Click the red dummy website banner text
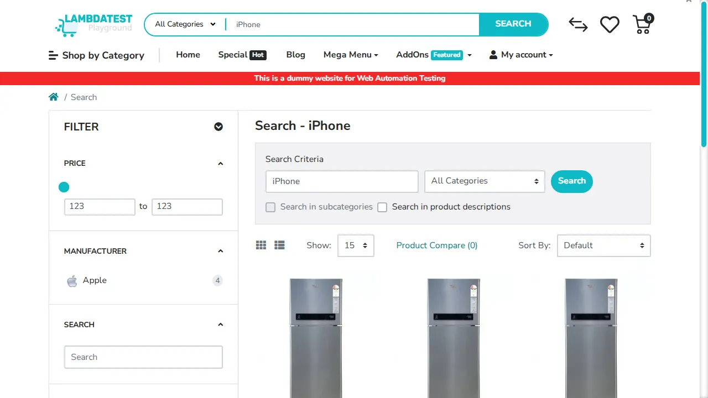 350,78
